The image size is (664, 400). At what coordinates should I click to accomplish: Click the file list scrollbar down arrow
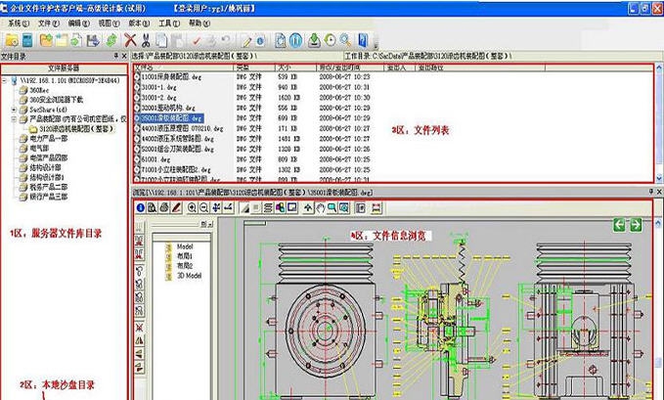(x=659, y=179)
